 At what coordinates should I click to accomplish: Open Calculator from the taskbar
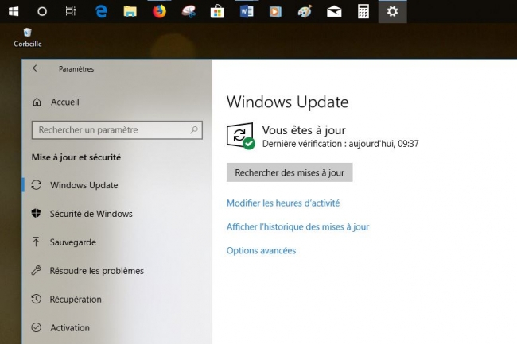click(363, 12)
